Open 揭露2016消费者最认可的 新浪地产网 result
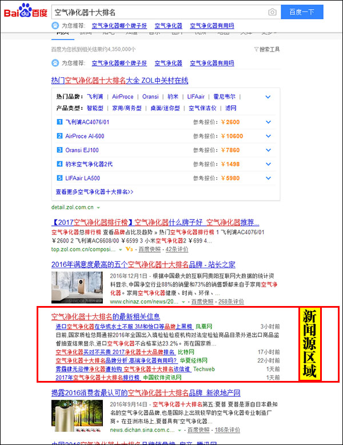 coord(146,393)
